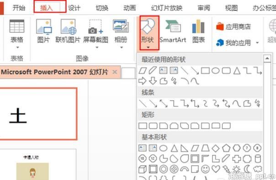Select the trapezoid in 基本形状
This screenshot has width=276, height=180.
pyautogui.click(x=206, y=148)
